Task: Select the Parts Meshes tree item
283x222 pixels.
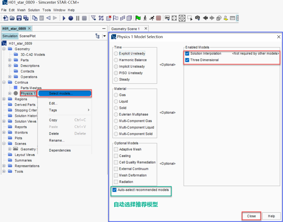Action: click(31, 88)
